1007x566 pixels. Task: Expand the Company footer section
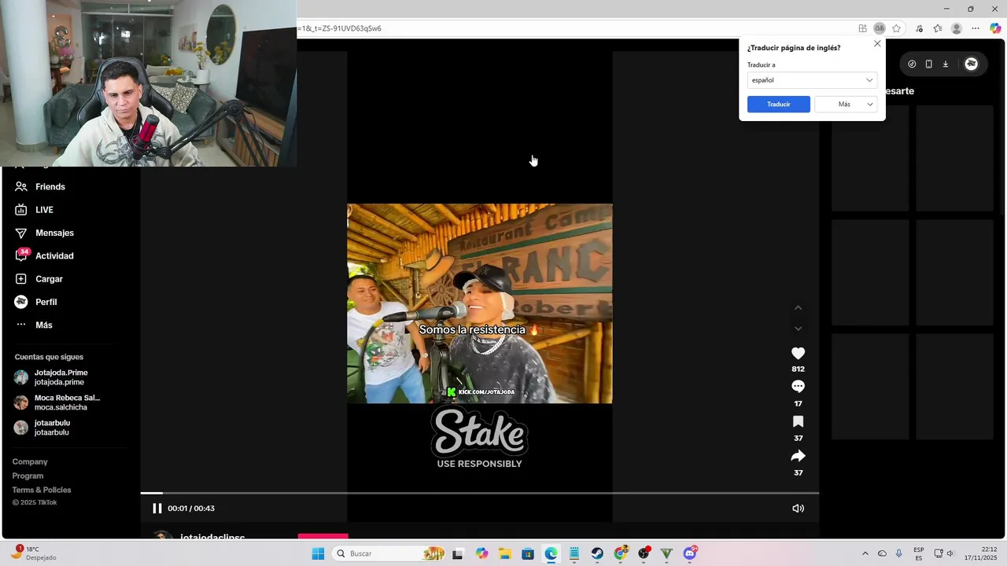click(x=30, y=461)
